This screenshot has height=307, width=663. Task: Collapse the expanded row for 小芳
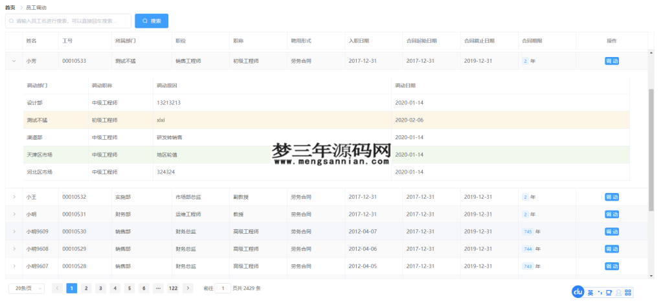14,61
